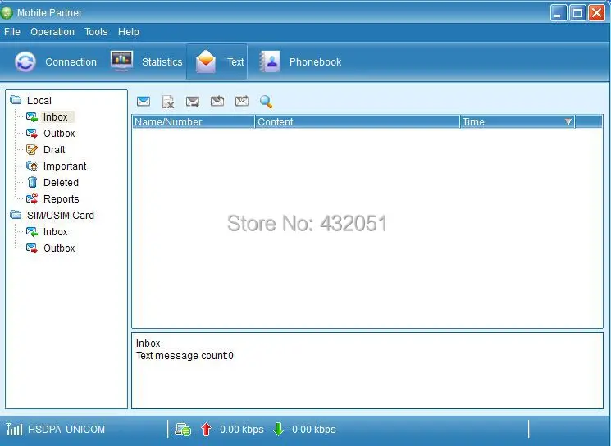Open the File menu
Viewport: 611px width, 446px height.
[12, 31]
